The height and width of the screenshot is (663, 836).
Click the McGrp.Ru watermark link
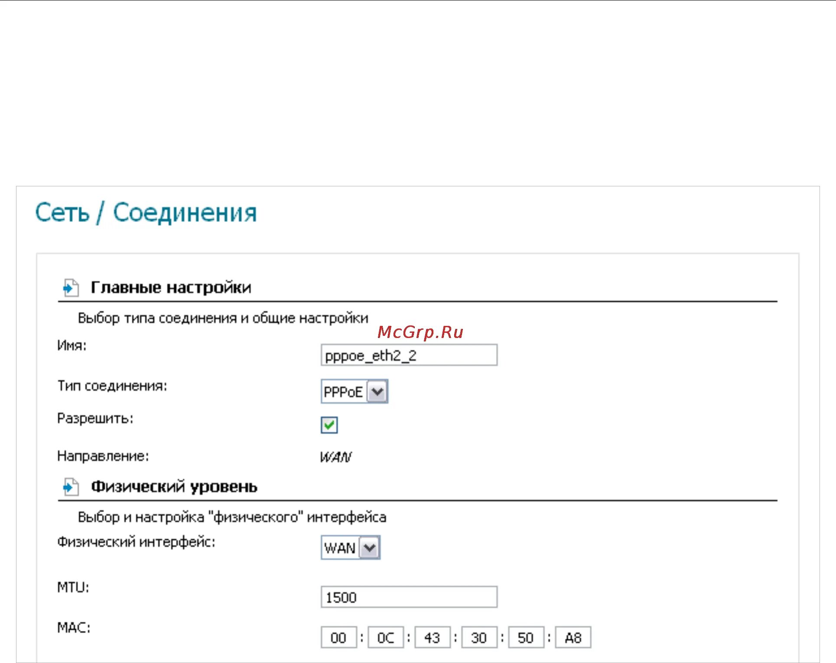(420, 332)
